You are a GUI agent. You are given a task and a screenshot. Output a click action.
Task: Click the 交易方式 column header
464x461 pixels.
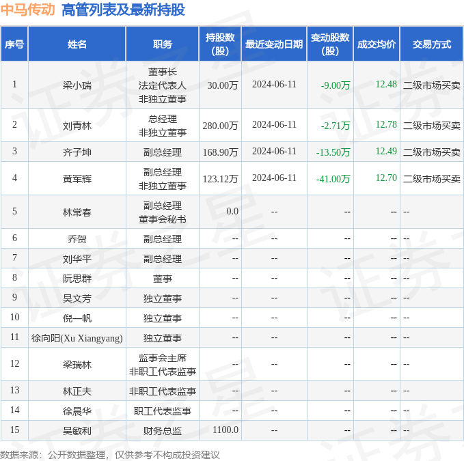point(432,44)
